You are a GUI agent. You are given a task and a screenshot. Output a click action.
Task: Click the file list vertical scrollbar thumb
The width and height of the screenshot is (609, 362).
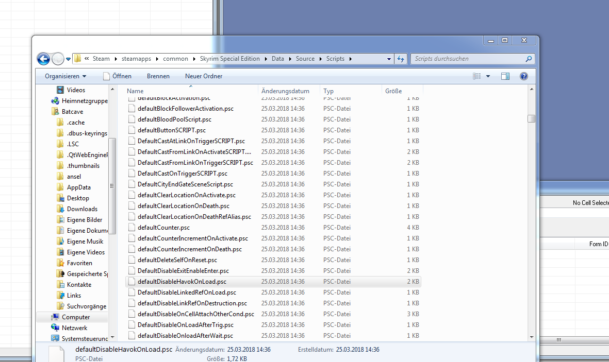pos(531,118)
